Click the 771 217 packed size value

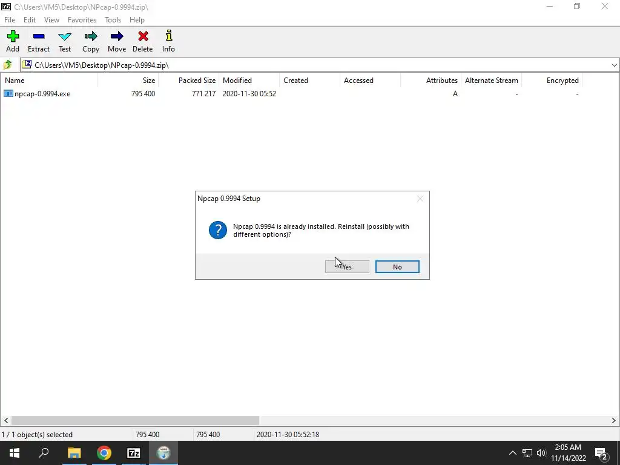tap(203, 94)
